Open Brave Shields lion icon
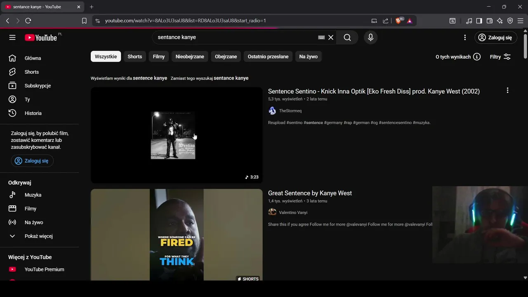The height and width of the screenshot is (297, 528). [x=399, y=20]
